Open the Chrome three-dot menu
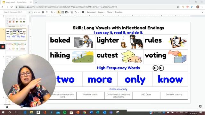 pyautogui.click(x=202, y=7)
